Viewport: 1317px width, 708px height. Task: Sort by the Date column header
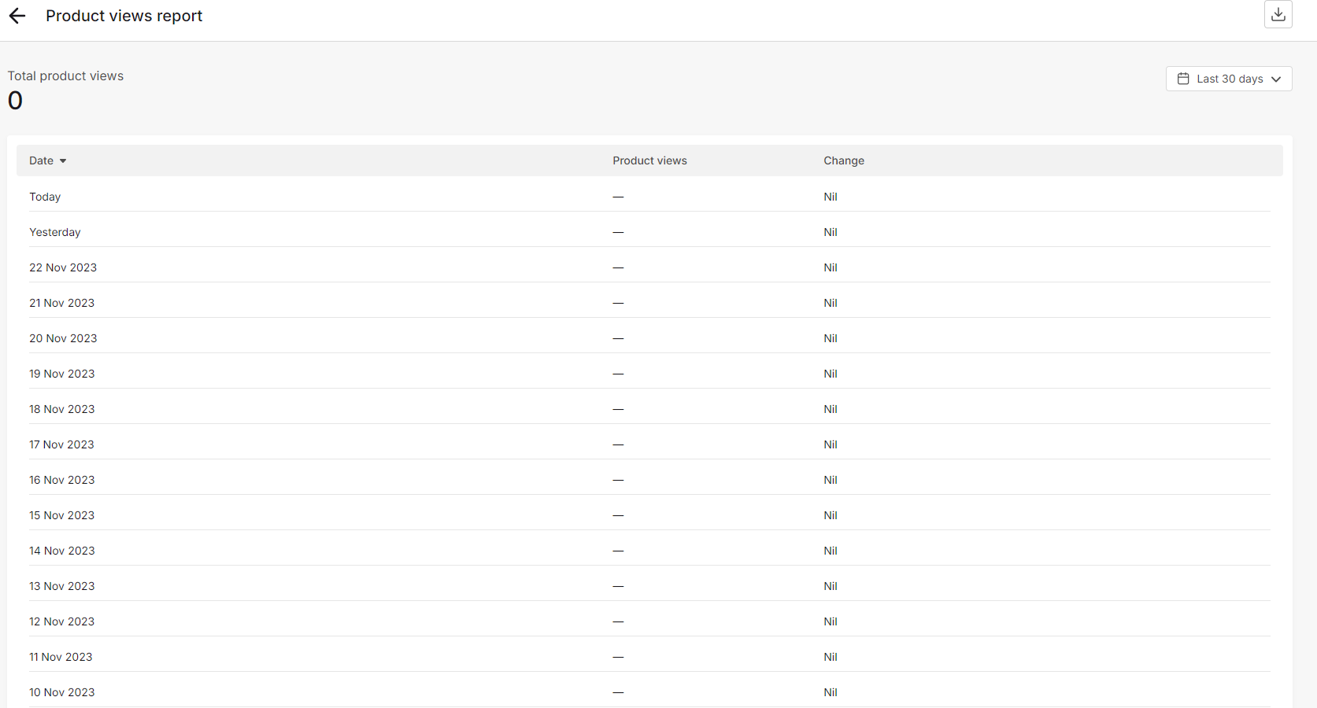47,160
